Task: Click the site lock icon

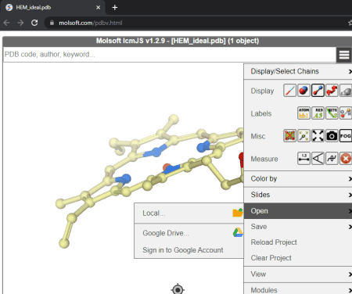Action: [x=52, y=23]
